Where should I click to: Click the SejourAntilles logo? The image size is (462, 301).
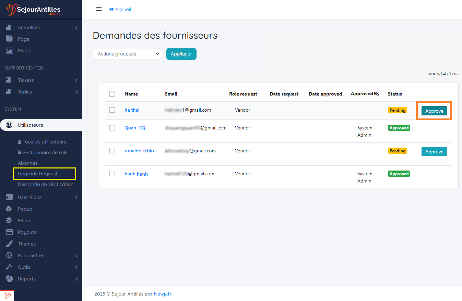pos(33,9)
